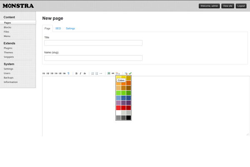Image resolution: width=250 pixels, height=167 pixels.
Task: Toggle bold formatting in editor
Action: click(76, 73)
